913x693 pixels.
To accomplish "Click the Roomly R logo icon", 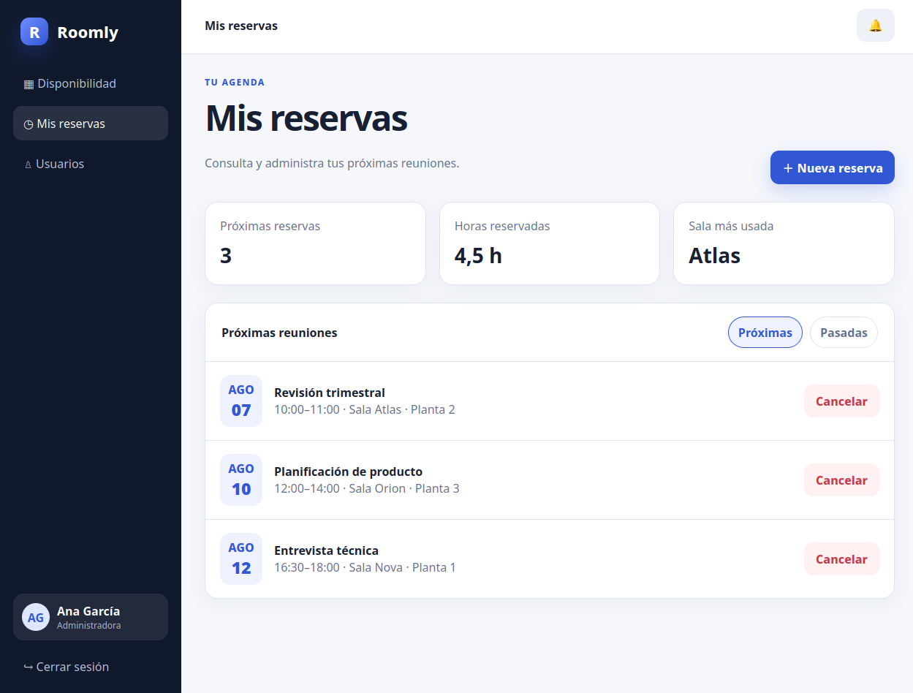I will (x=34, y=31).
